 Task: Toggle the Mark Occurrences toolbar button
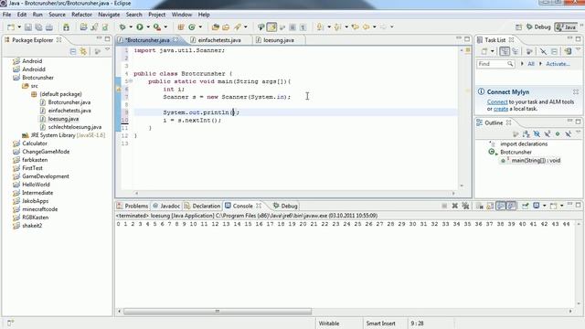point(271,27)
